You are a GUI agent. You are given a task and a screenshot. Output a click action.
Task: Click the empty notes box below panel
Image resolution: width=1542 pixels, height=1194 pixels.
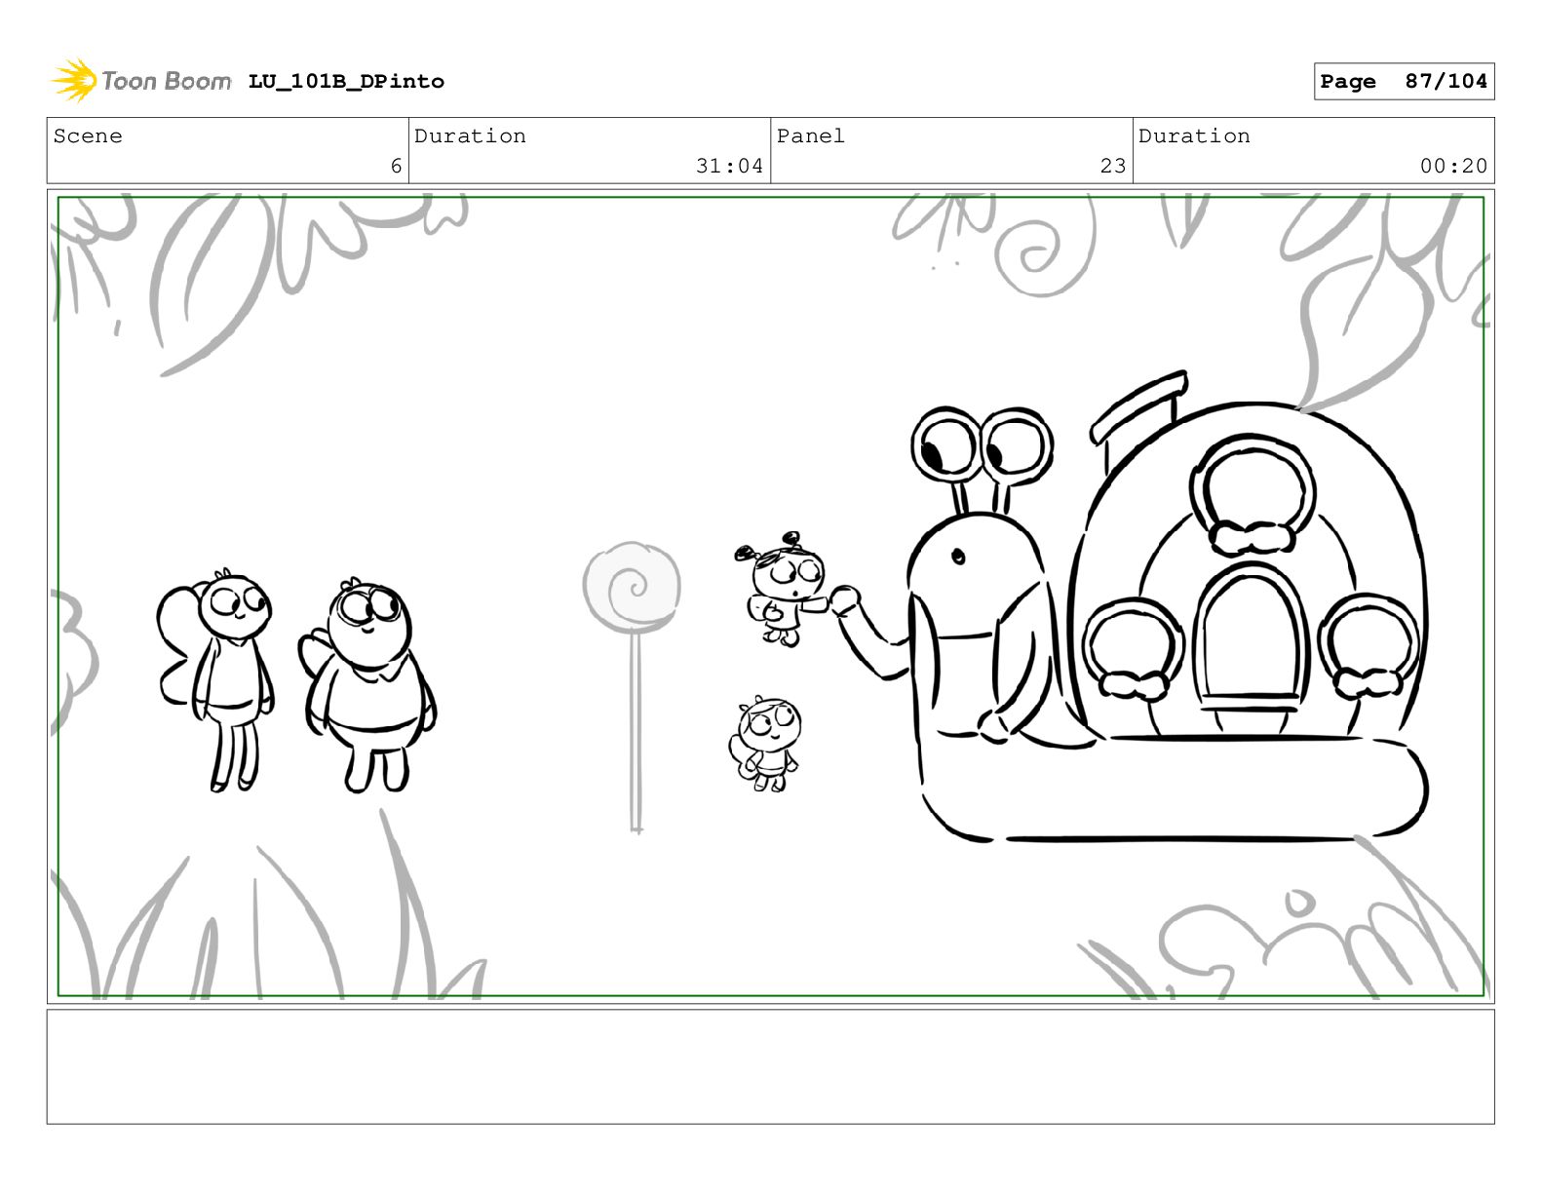[770, 1066]
